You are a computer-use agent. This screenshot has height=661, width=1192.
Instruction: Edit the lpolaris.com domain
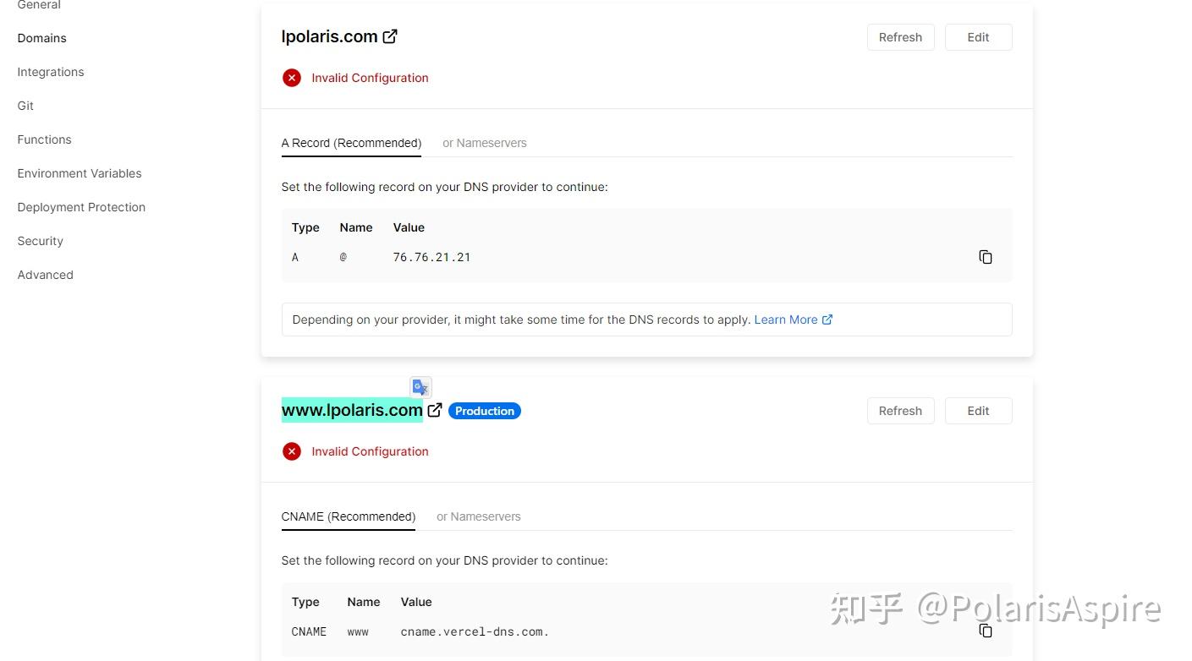pyautogui.click(x=978, y=37)
